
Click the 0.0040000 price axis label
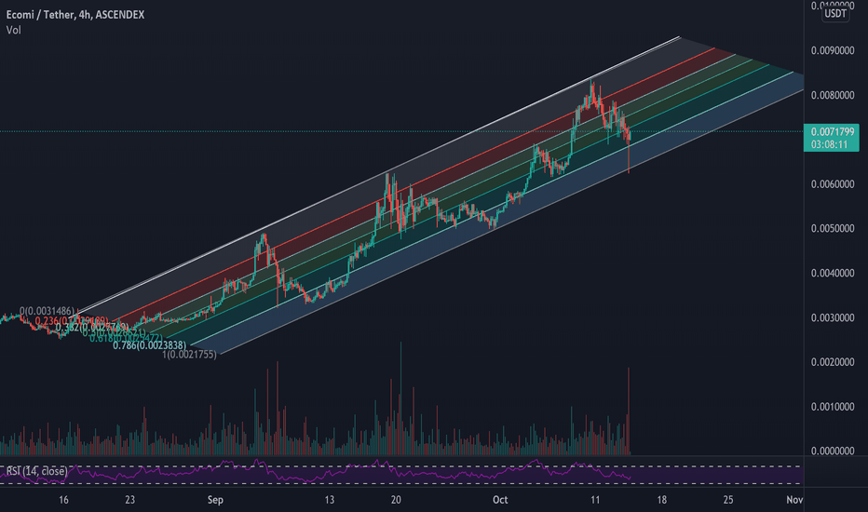pos(832,274)
